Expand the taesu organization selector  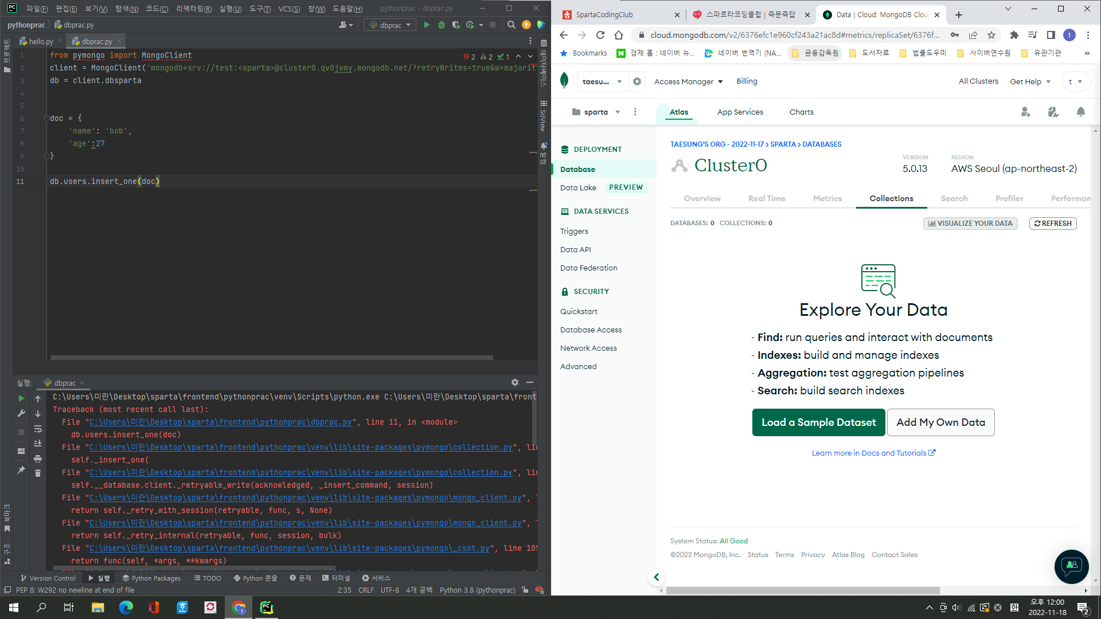click(x=602, y=81)
